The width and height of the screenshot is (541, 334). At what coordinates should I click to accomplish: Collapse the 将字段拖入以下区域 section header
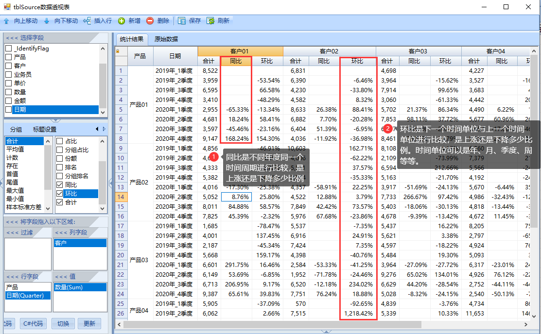pos(55,222)
